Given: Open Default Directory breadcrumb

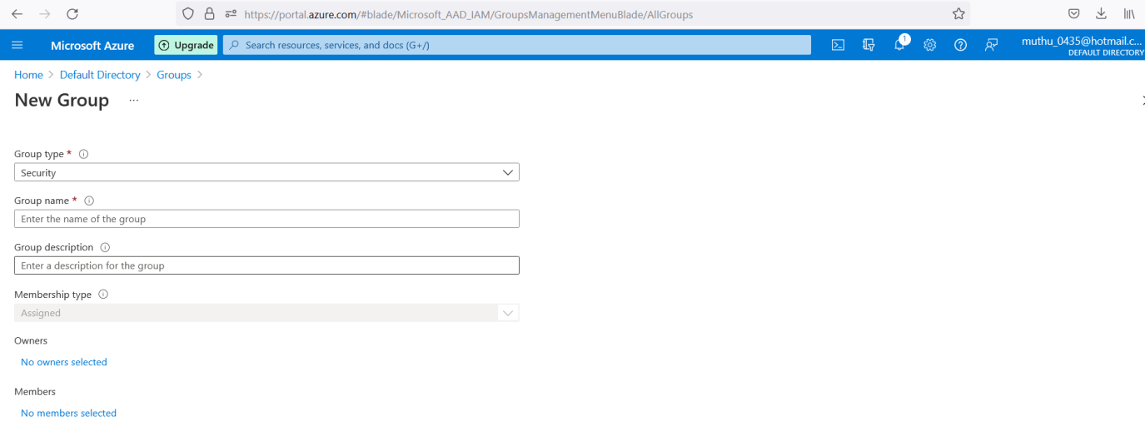Looking at the screenshot, I should (100, 75).
